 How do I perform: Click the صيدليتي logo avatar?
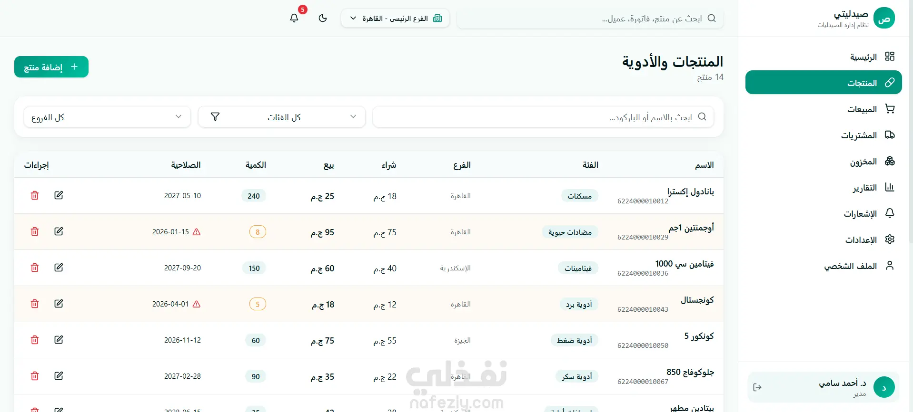884,18
